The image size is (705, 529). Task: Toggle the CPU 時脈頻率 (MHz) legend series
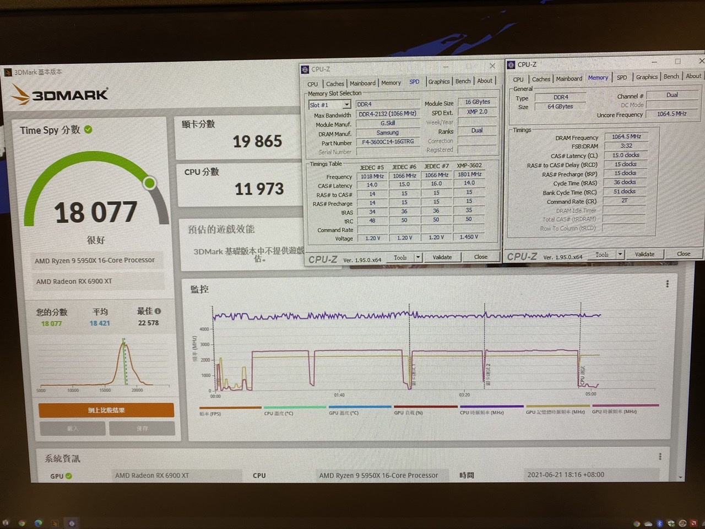[x=482, y=412]
